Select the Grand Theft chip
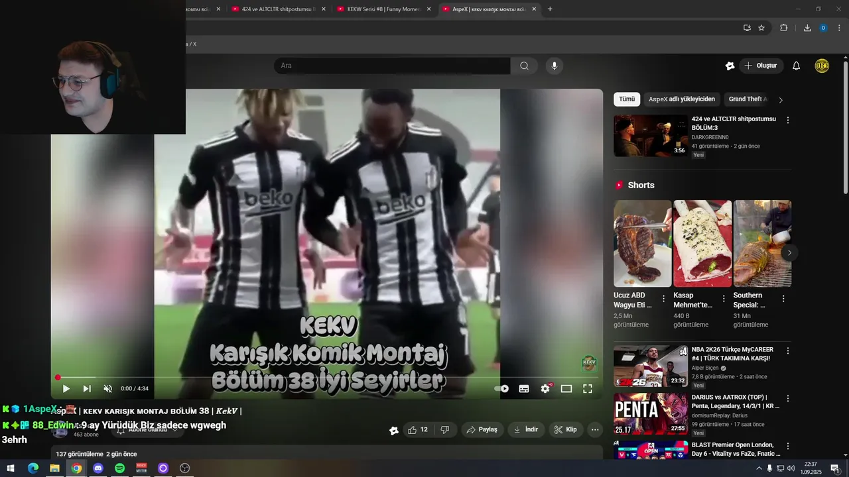 click(x=748, y=99)
